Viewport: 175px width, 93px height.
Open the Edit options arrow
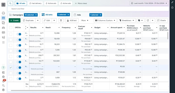point(54,20)
